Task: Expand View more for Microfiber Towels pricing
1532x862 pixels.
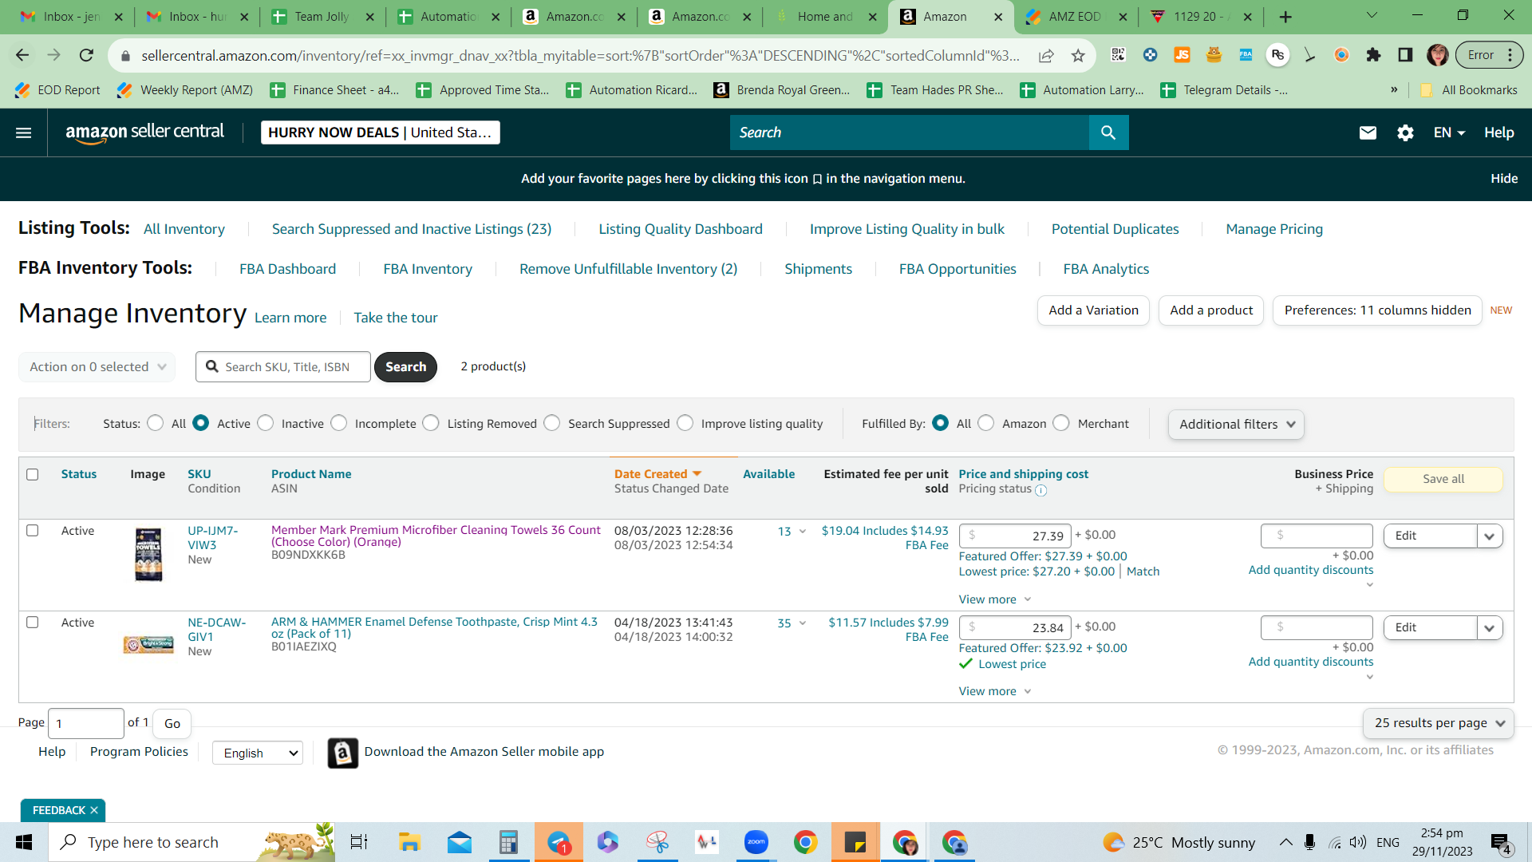Action: coord(995,599)
